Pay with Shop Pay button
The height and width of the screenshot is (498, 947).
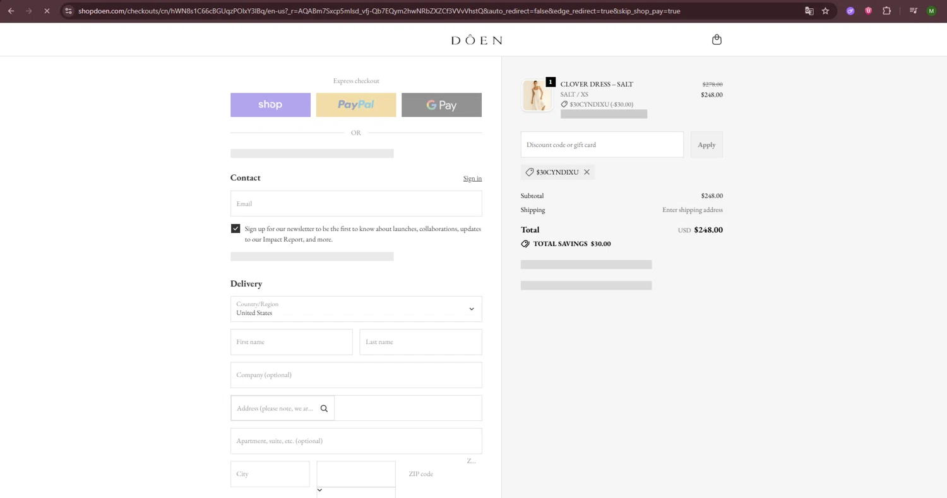(x=270, y=105)
